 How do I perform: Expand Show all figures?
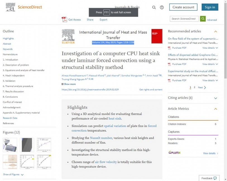13,175
